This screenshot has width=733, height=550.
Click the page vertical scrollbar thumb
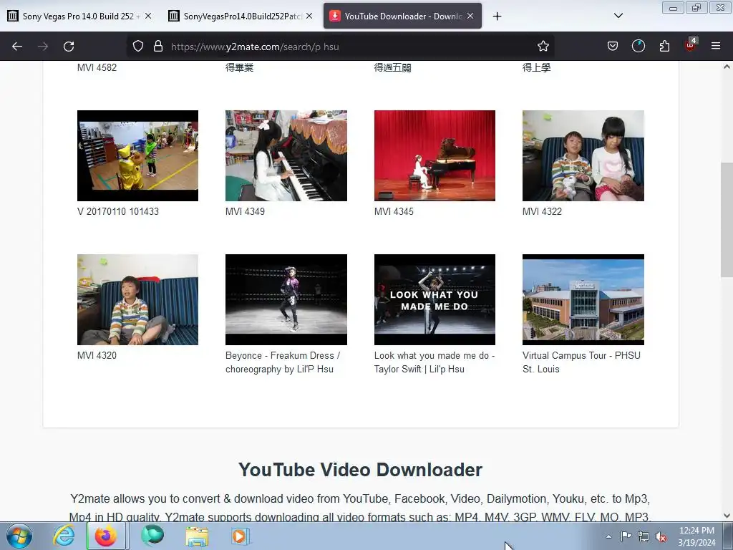coord(727,220)
